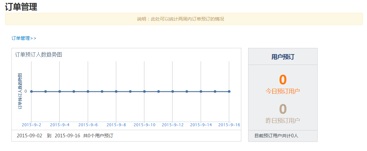This screenshot has width=367, height=151.
Task: Select the 用户预订 panel header
Action: tap(283, 57)
